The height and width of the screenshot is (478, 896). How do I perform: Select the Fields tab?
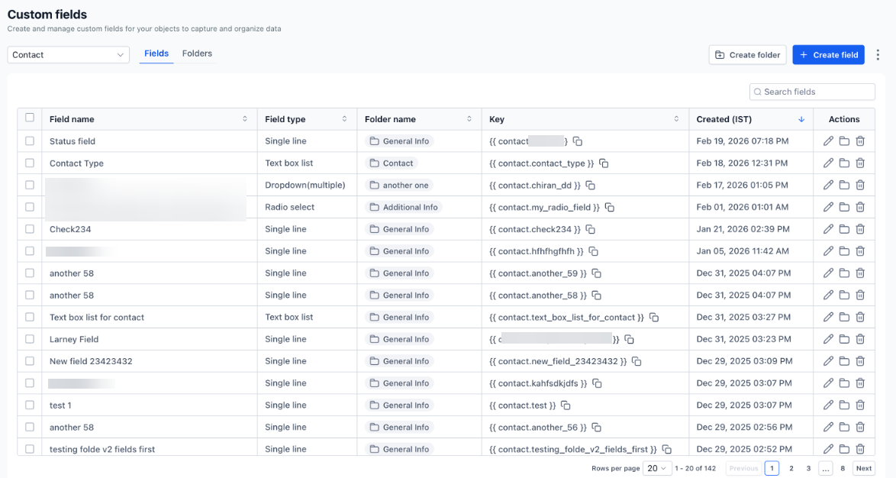click(156, 53)
